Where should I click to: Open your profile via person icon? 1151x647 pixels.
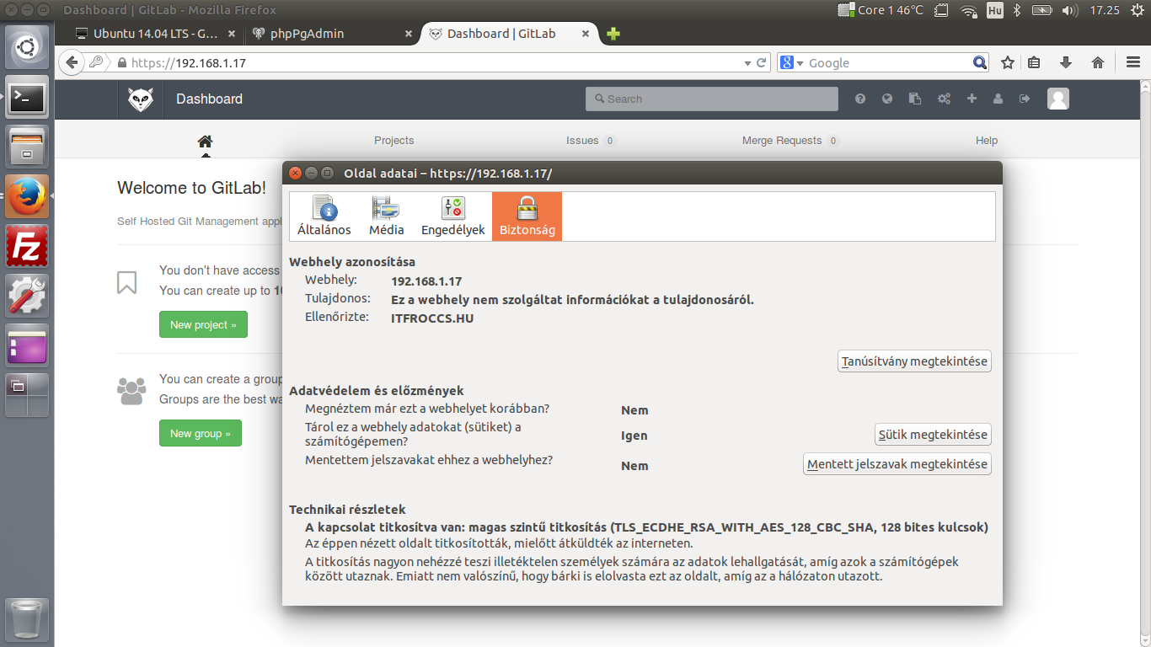(998, 99)
